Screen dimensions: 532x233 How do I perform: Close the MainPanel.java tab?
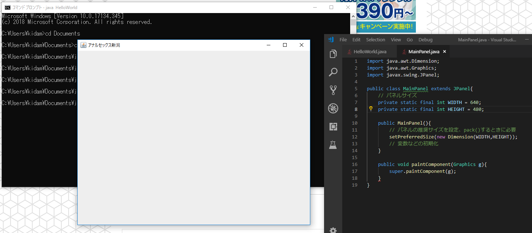coord(444,51)
